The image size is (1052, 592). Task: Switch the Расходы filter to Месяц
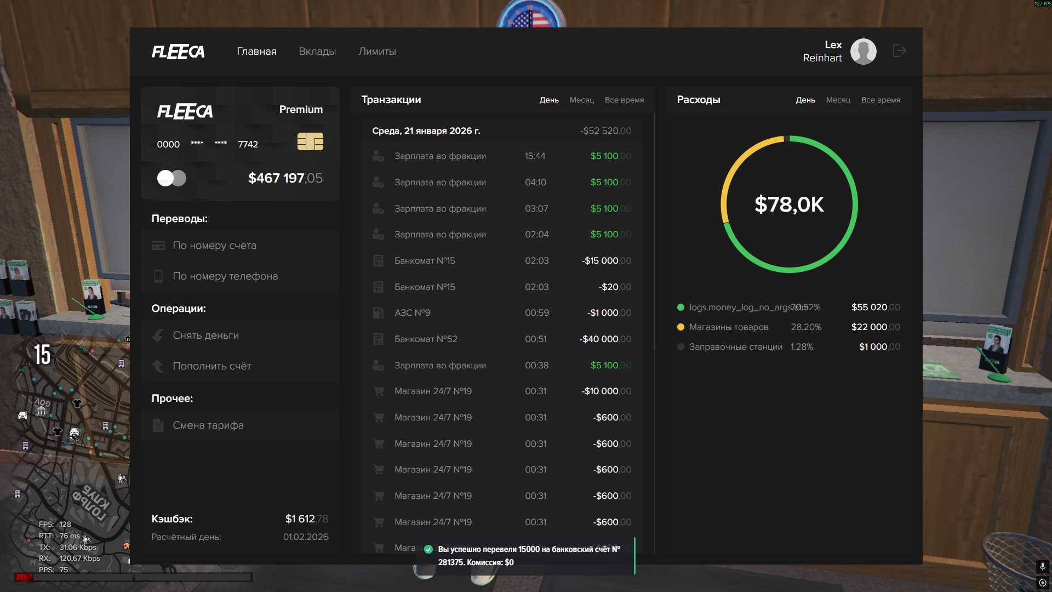click(x=838, y=100)
